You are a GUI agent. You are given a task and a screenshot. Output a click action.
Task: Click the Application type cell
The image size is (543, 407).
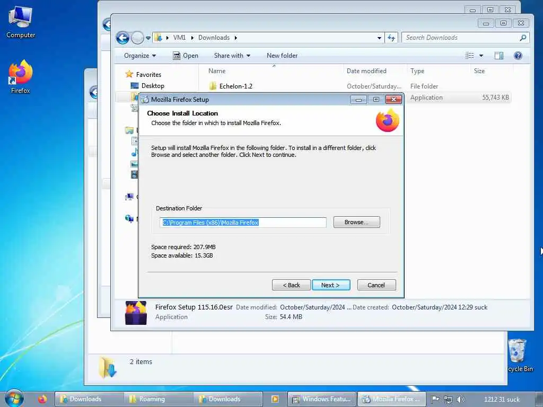pos(426,98)
